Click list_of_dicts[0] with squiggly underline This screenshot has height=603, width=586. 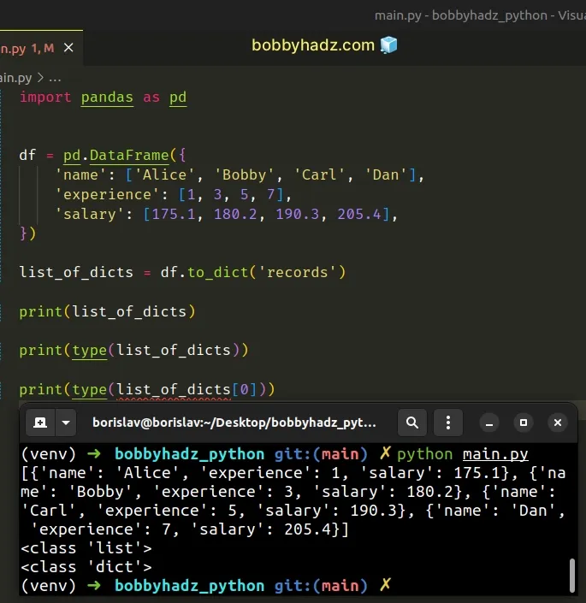186,389
